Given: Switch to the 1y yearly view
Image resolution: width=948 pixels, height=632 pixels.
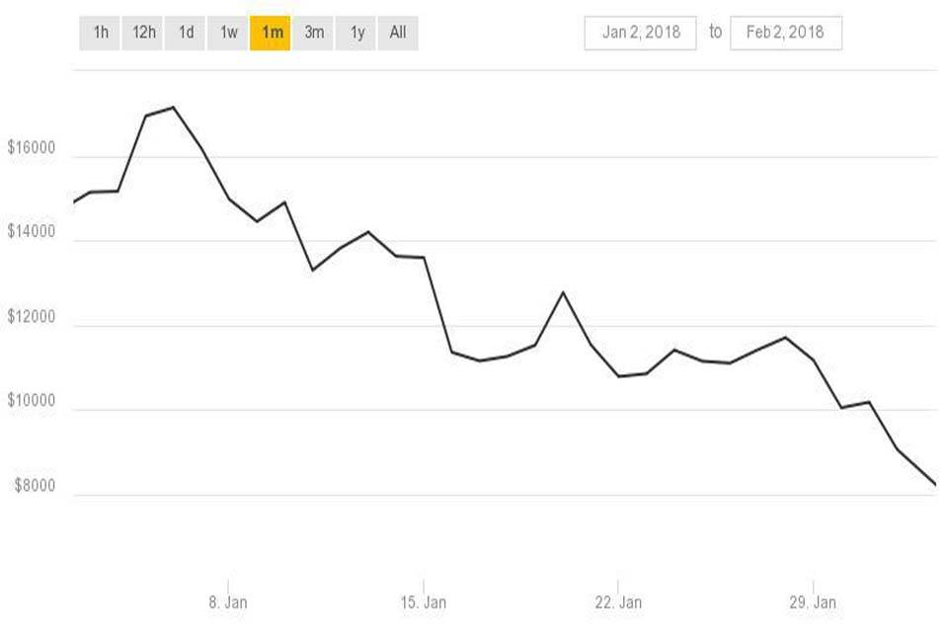Looking at the screenshot, I should click(x=355, y=31).
